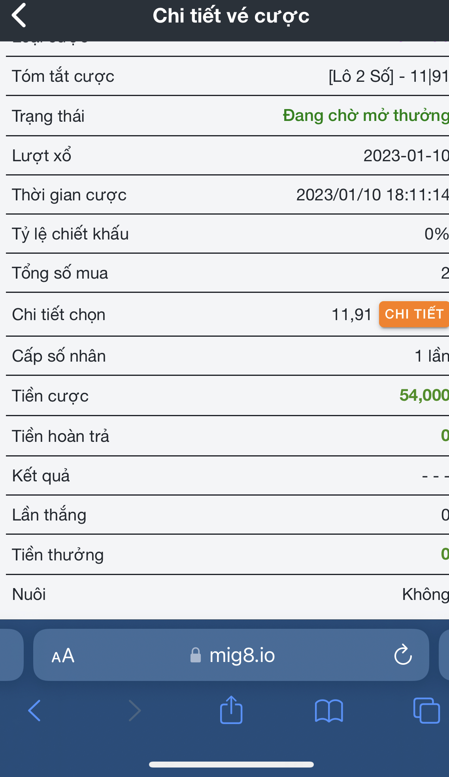The height and width of the screenshot is (777, 449).
Task: Switch to the previous tab sliver
Action: [11, 655]
